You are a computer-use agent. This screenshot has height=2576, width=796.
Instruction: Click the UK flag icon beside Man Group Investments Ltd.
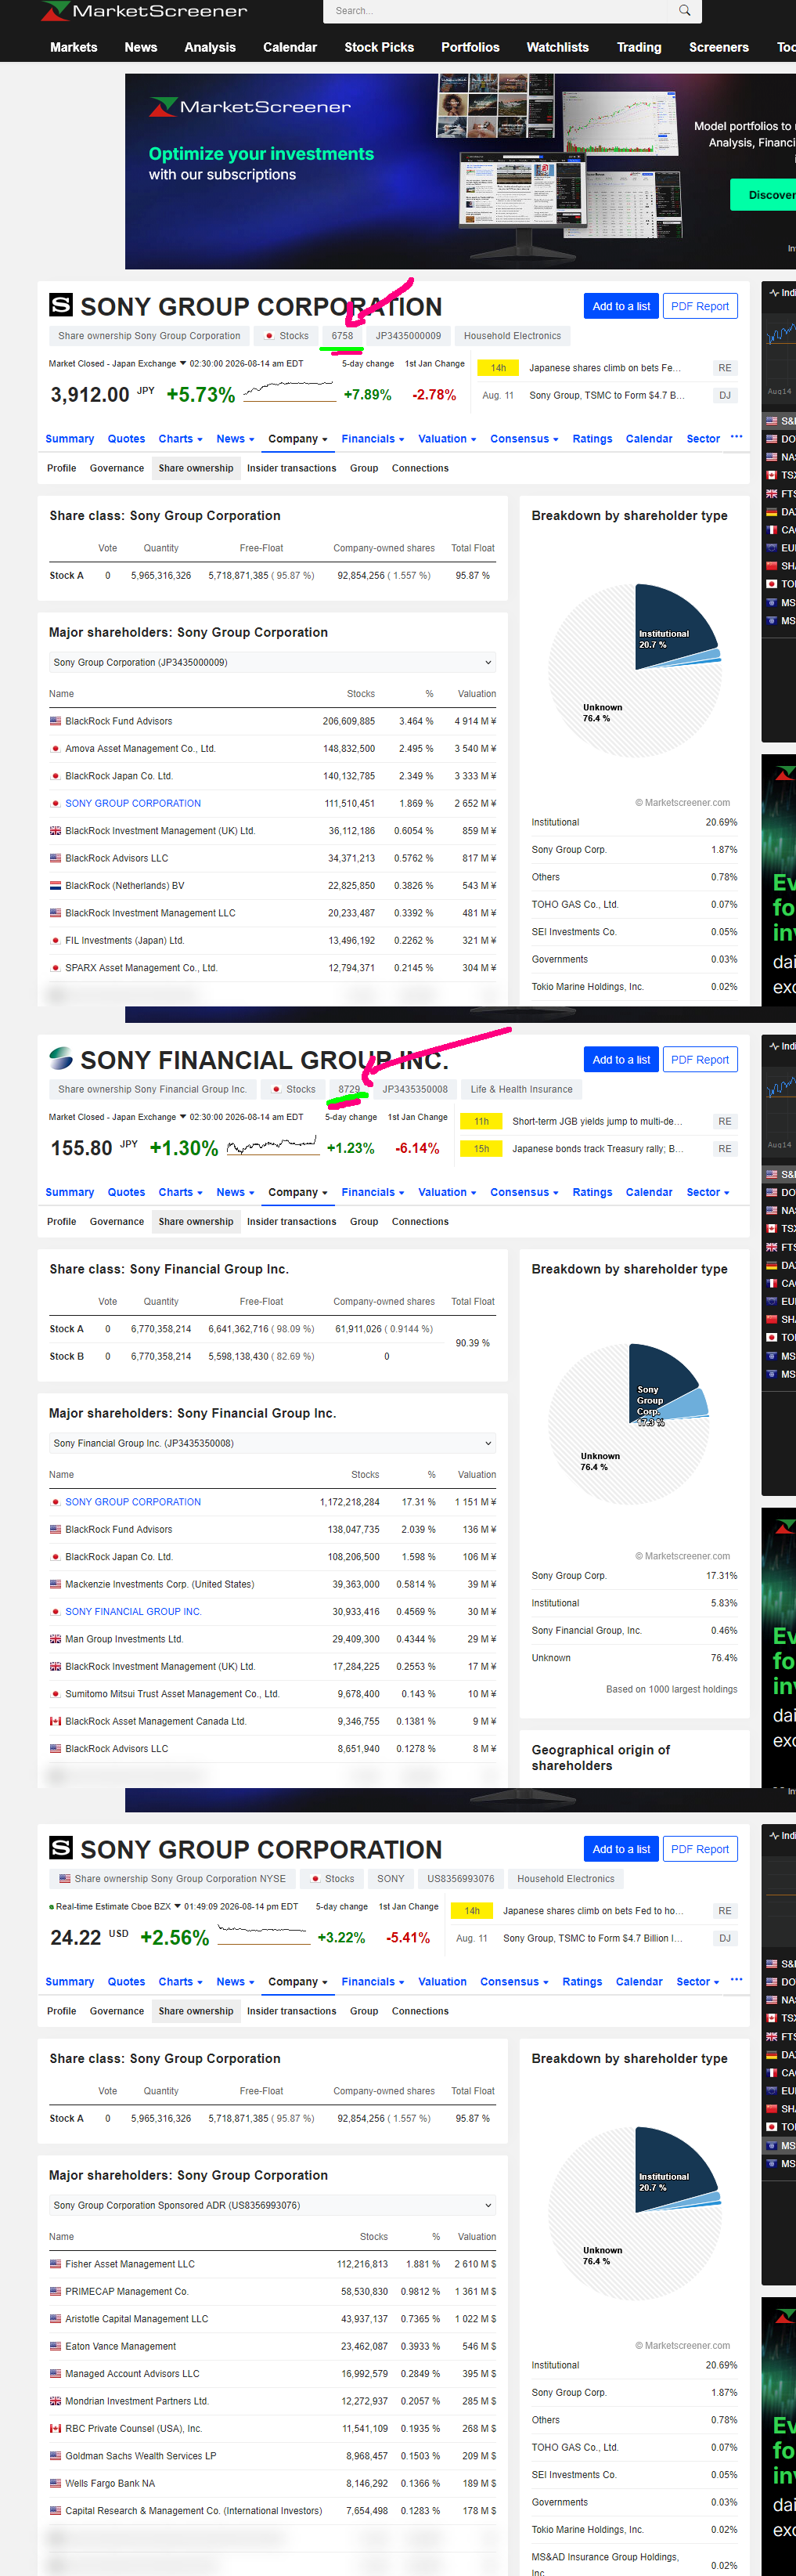tap(56, 1639)
